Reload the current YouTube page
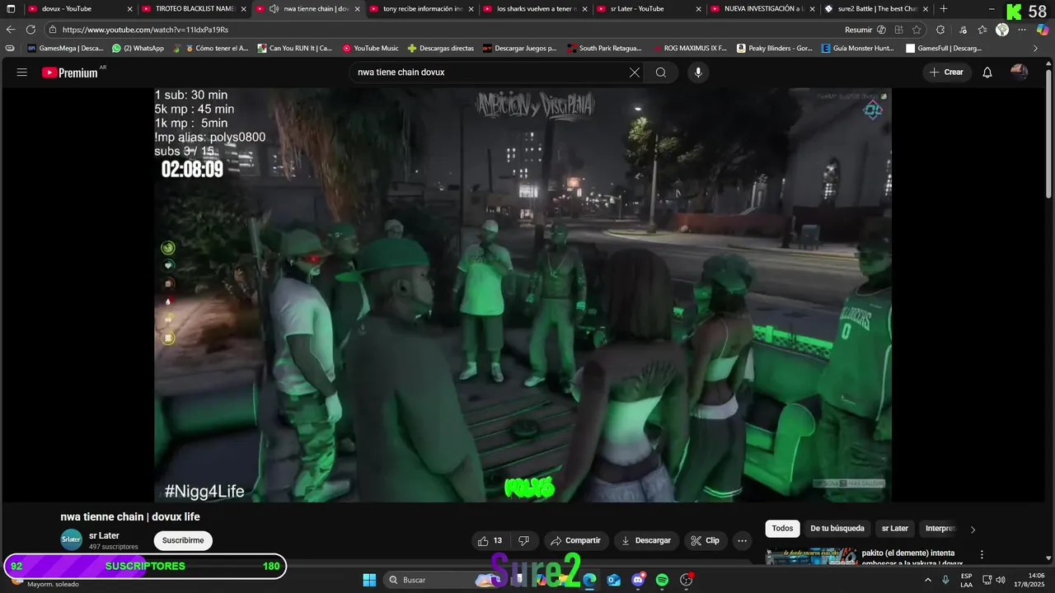 30,29
